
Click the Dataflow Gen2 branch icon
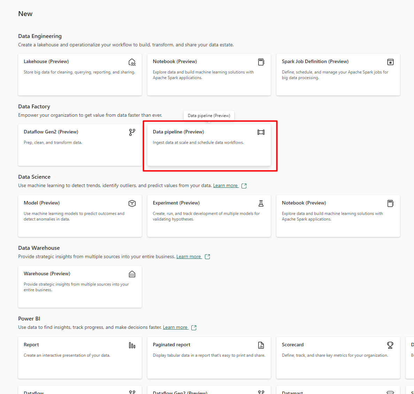pyautogui.click(x=132, y=132)
